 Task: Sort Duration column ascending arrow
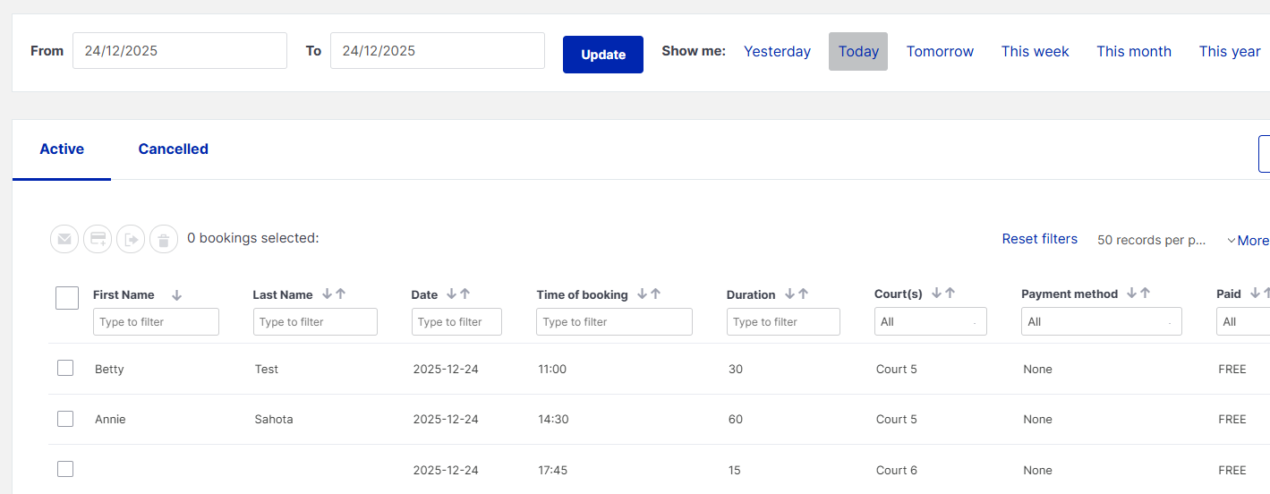(x=804, y=294)
